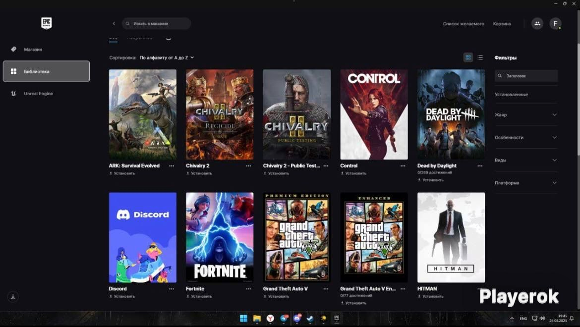
Task: Expand the Особенности filter
Action: point(525,137)
